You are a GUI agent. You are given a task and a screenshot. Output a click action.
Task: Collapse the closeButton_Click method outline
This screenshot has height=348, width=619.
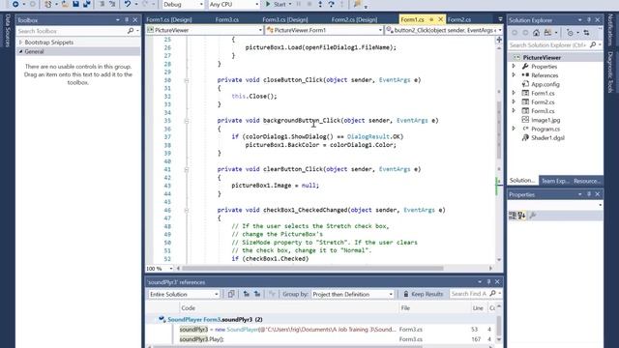tap(187, 80)
